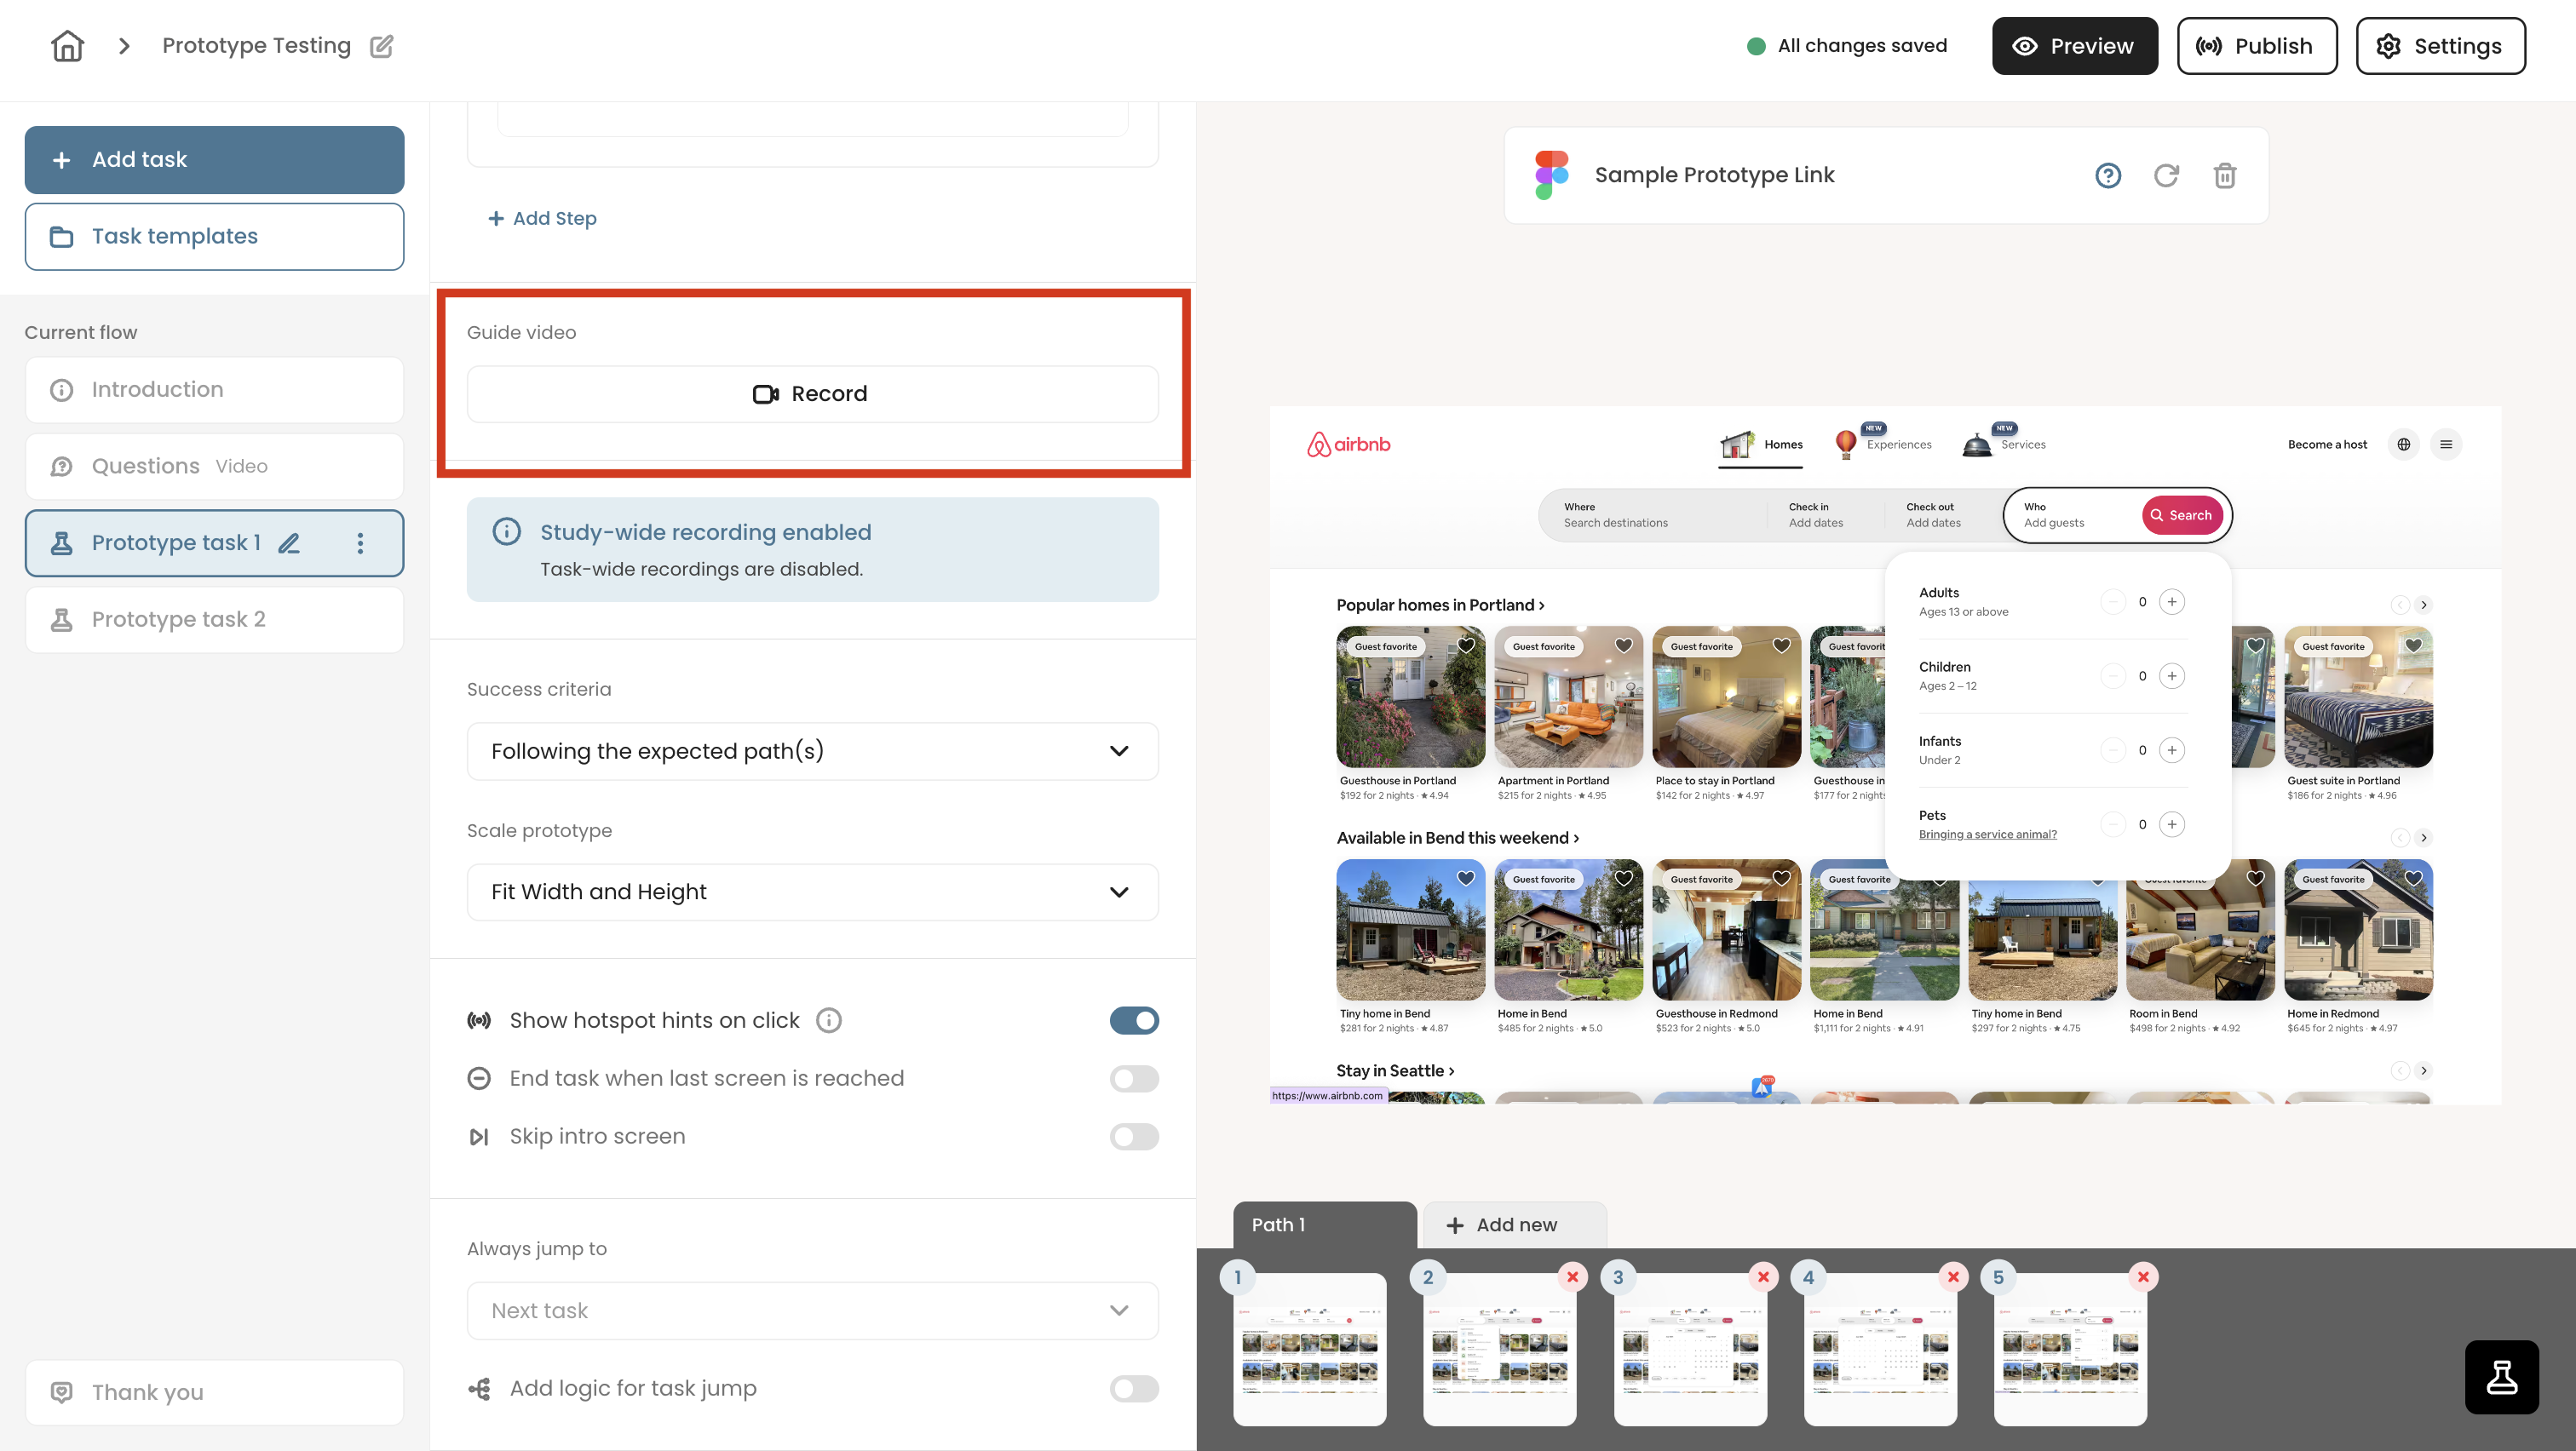Click the globe language icon in prototype
Screen dimensions: 2576x1451
click(x=2404, y=444)
